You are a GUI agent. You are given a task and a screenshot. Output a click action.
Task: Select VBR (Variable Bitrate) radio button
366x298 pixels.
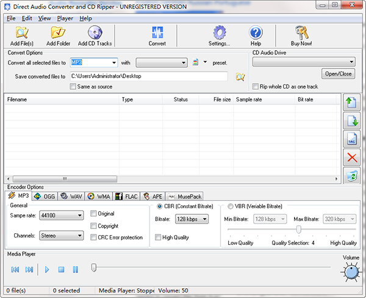(231, 206)
